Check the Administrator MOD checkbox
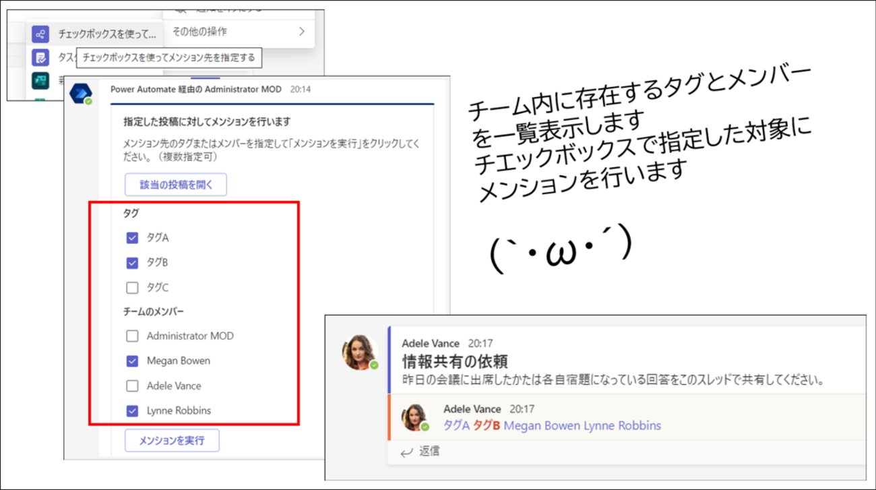Screen dimensions: 876x490 point(132,336)
